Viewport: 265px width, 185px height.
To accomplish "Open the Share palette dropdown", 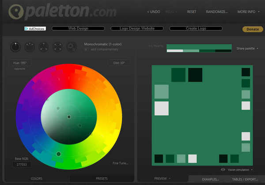I will coord(247,48).
